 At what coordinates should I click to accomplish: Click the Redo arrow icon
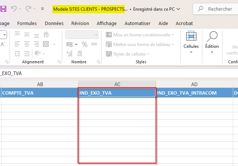(x=28, y=9)
